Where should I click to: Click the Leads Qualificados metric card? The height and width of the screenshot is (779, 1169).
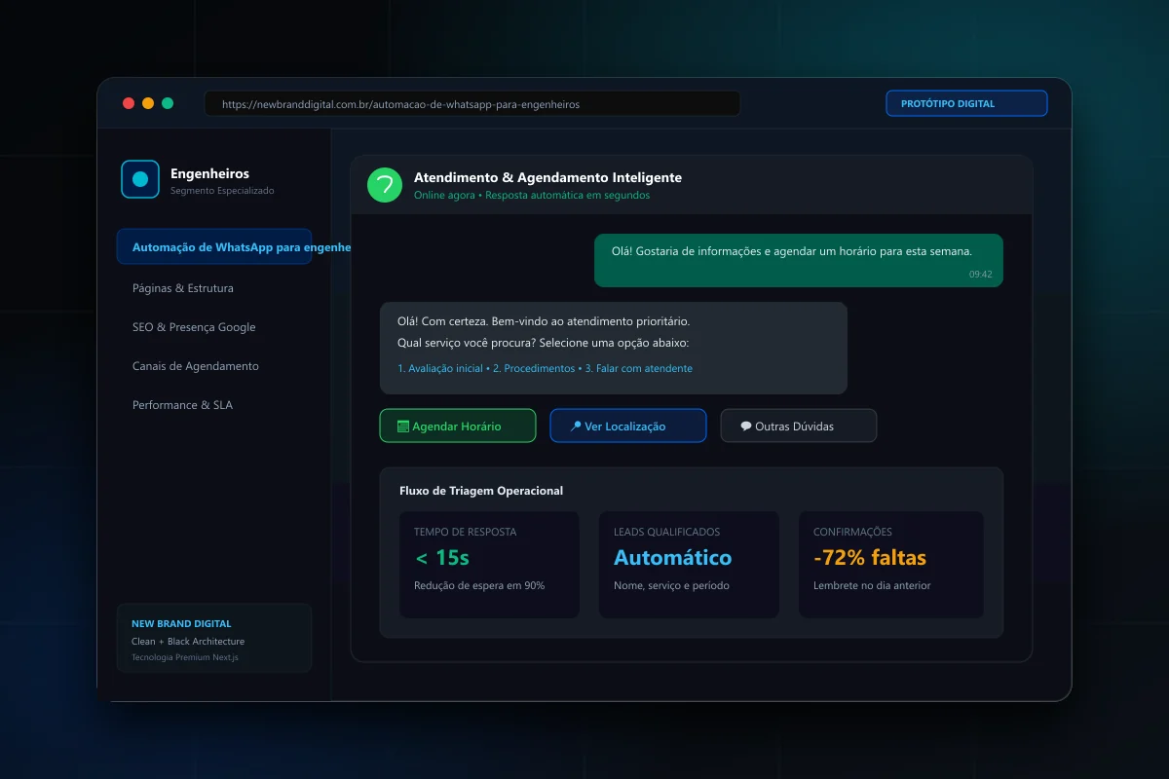tap(689, 565)
